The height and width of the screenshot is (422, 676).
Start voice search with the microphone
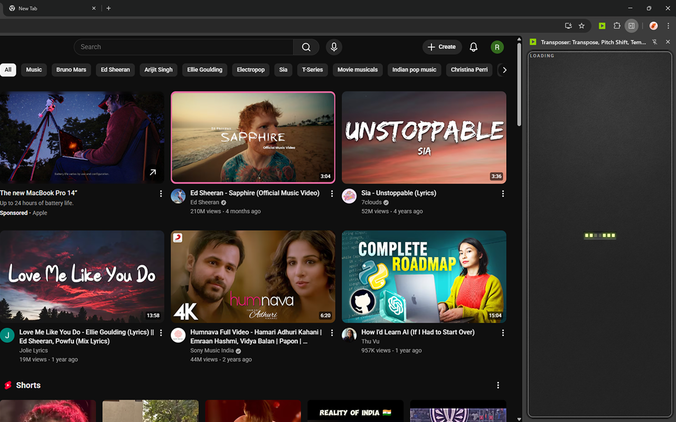[334, 47]
